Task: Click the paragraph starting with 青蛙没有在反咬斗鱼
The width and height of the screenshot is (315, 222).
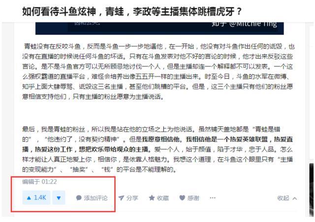Action: [x=158, y=72]
